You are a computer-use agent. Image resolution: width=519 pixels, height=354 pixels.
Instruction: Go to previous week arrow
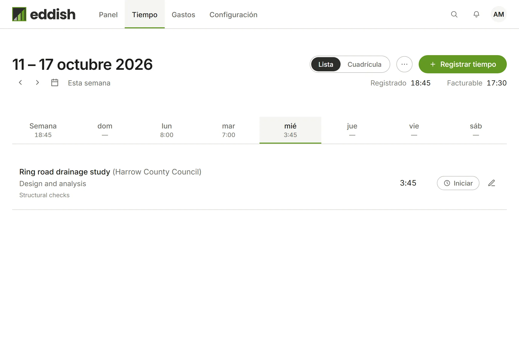coord(21,83)
